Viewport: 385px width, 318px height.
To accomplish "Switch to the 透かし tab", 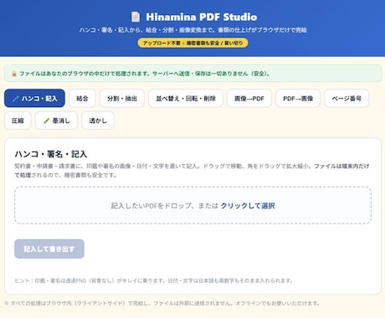I will point(98,121).
